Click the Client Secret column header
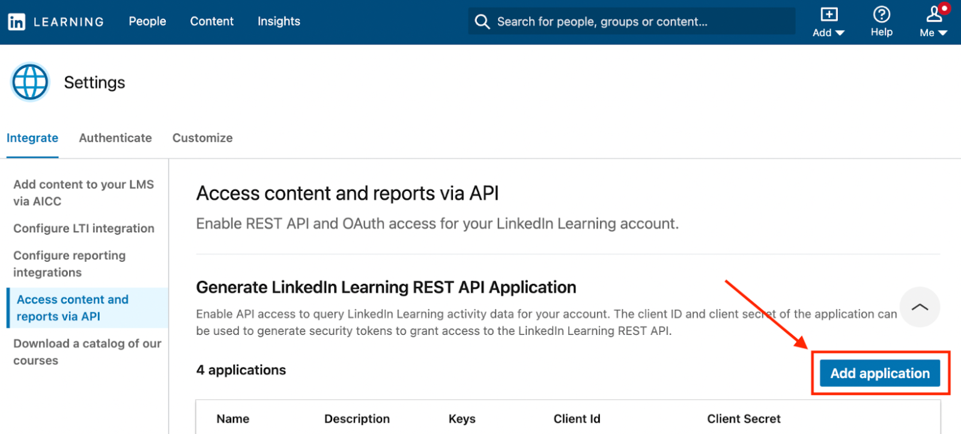 744,419
